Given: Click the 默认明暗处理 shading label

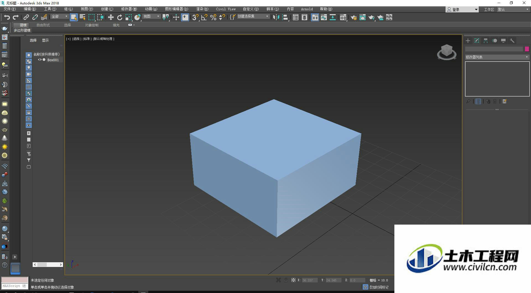Looking at the screenshot, I should coord(103,39).
